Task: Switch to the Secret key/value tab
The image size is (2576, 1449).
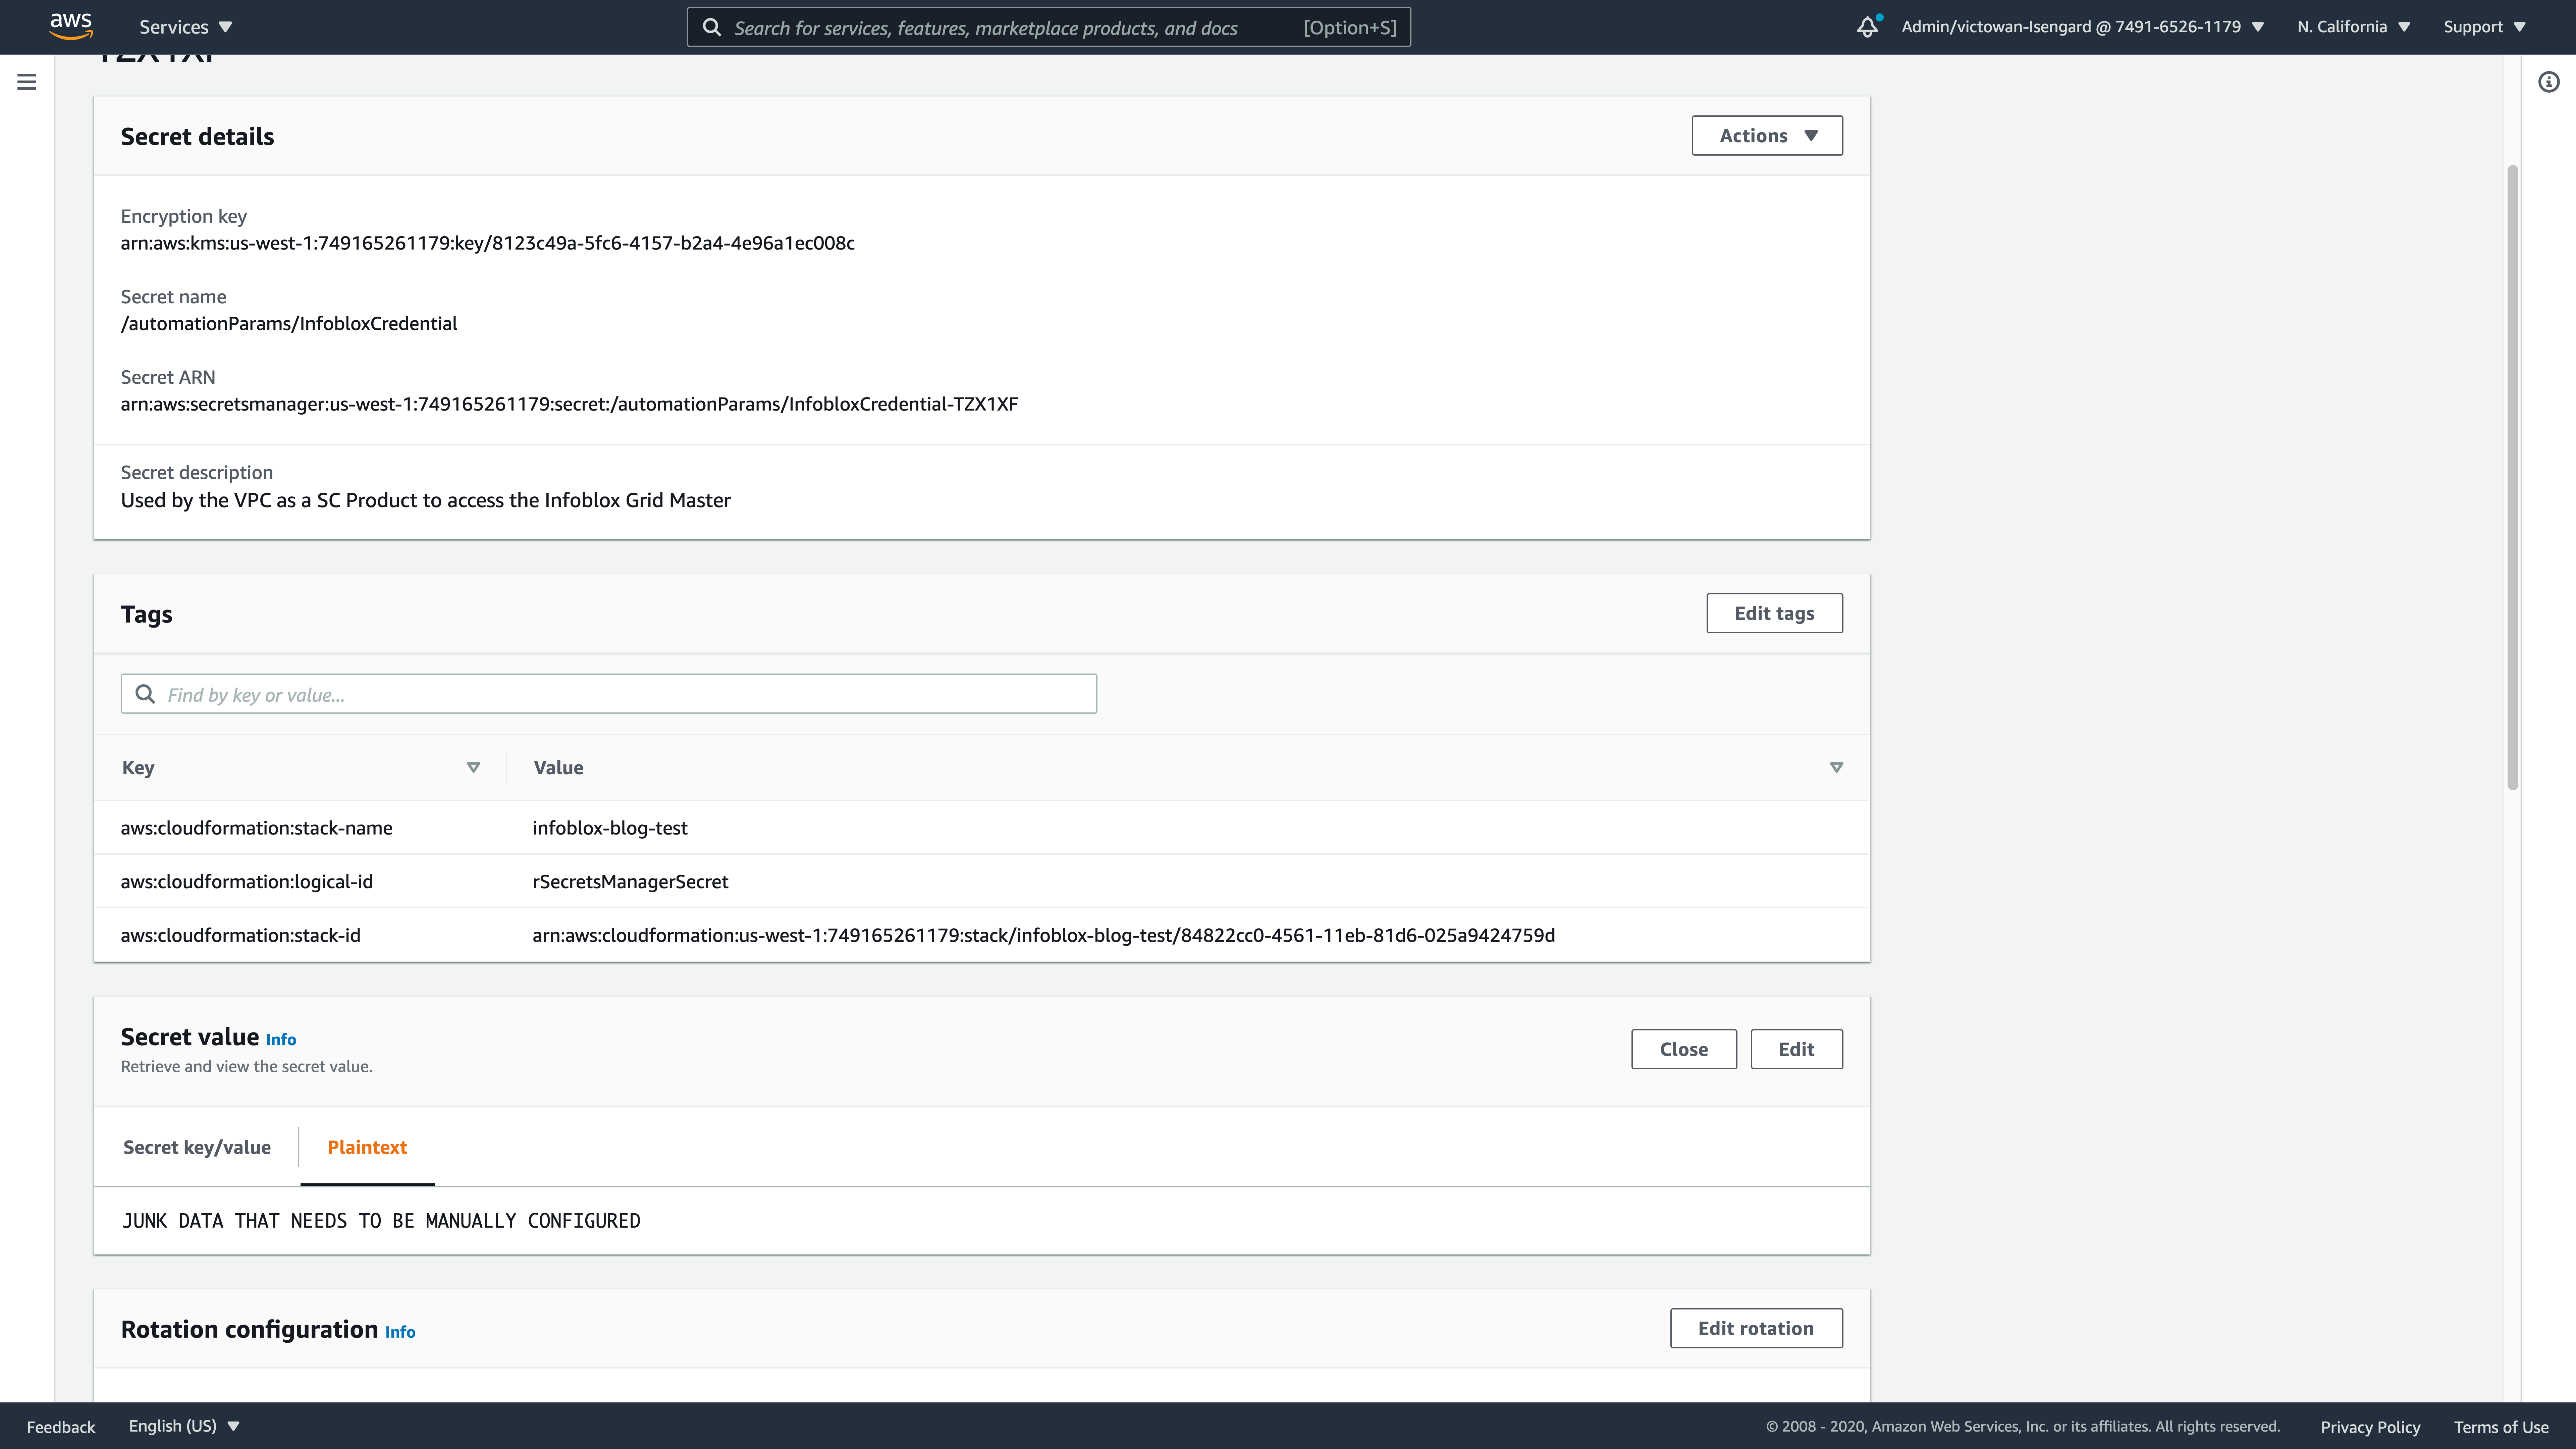Action: coord(197,1147)
